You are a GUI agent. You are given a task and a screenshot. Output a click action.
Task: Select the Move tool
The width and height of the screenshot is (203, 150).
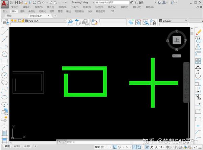click(198, 68)
